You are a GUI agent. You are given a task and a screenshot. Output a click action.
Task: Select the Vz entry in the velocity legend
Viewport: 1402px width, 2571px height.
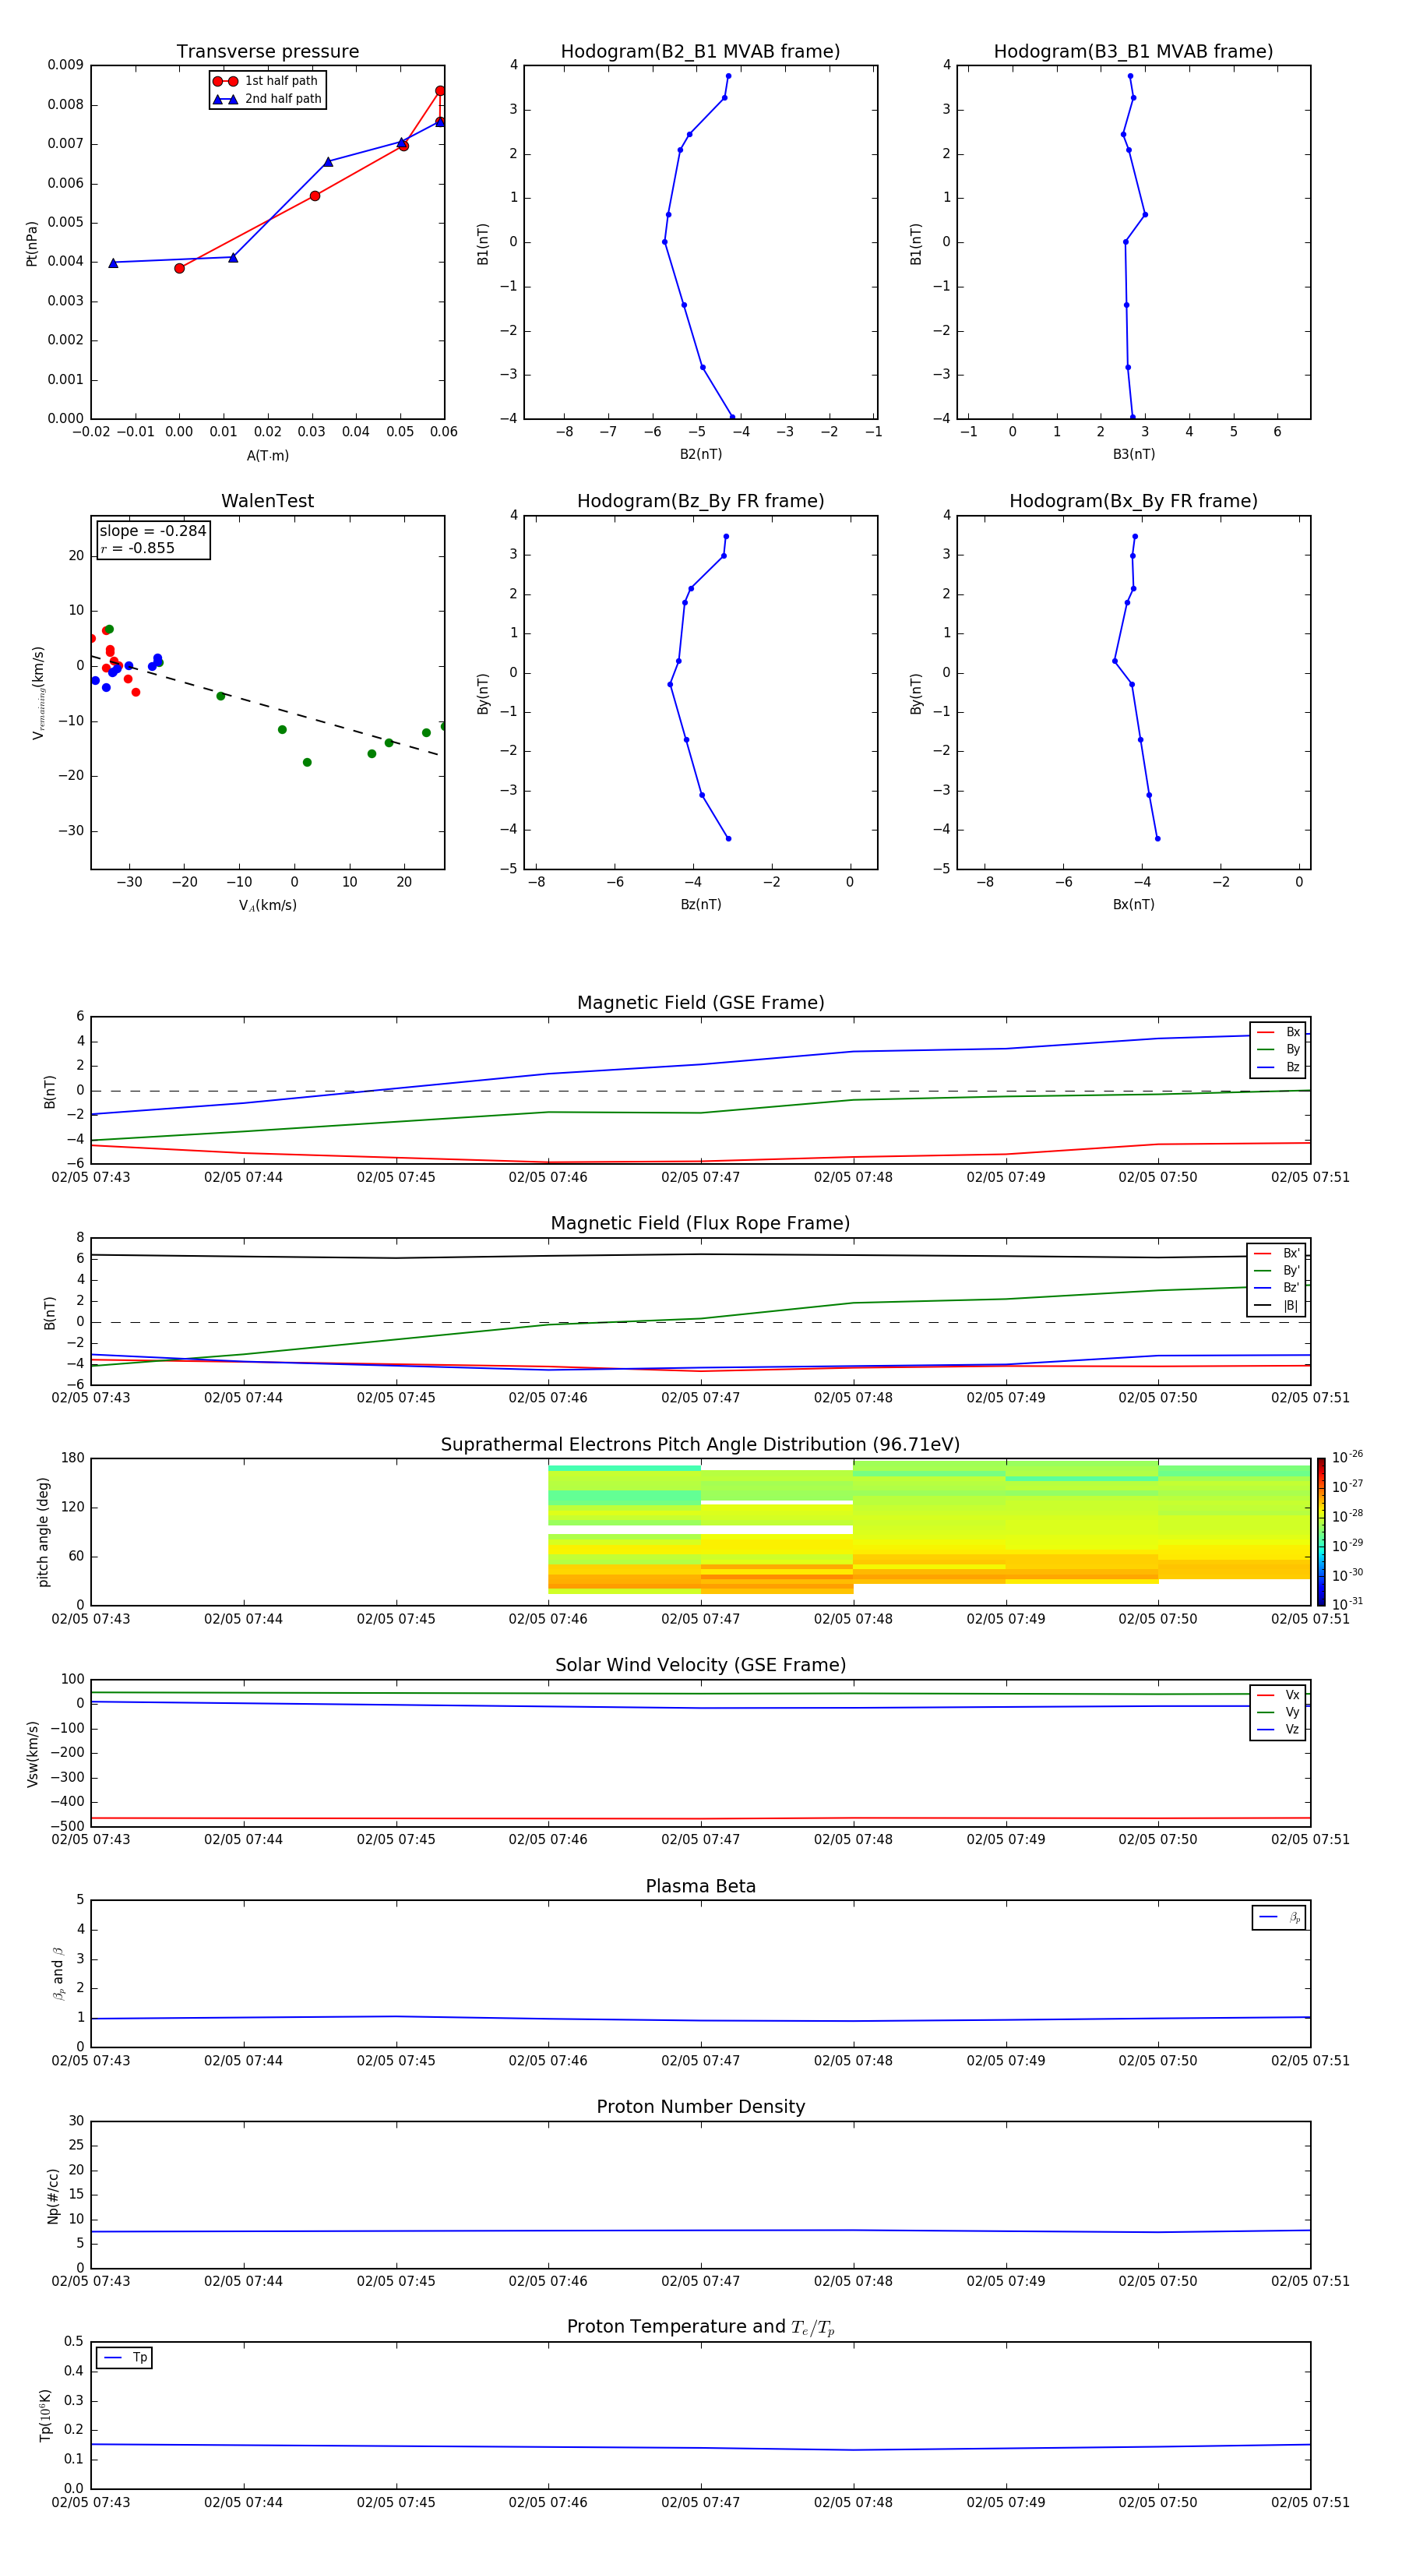click(1278, 1730)
